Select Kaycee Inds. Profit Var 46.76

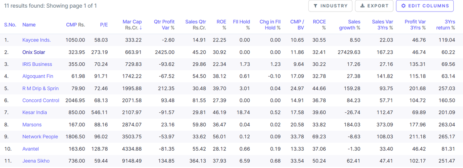coord(420,40)
